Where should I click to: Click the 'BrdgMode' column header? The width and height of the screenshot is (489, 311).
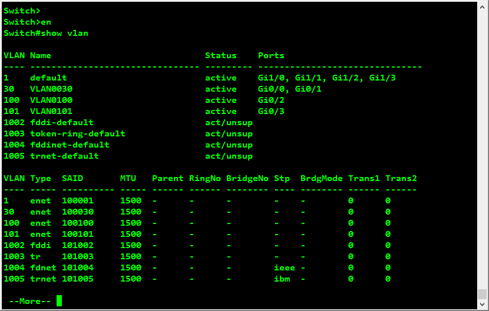click(x=322, y=179)
